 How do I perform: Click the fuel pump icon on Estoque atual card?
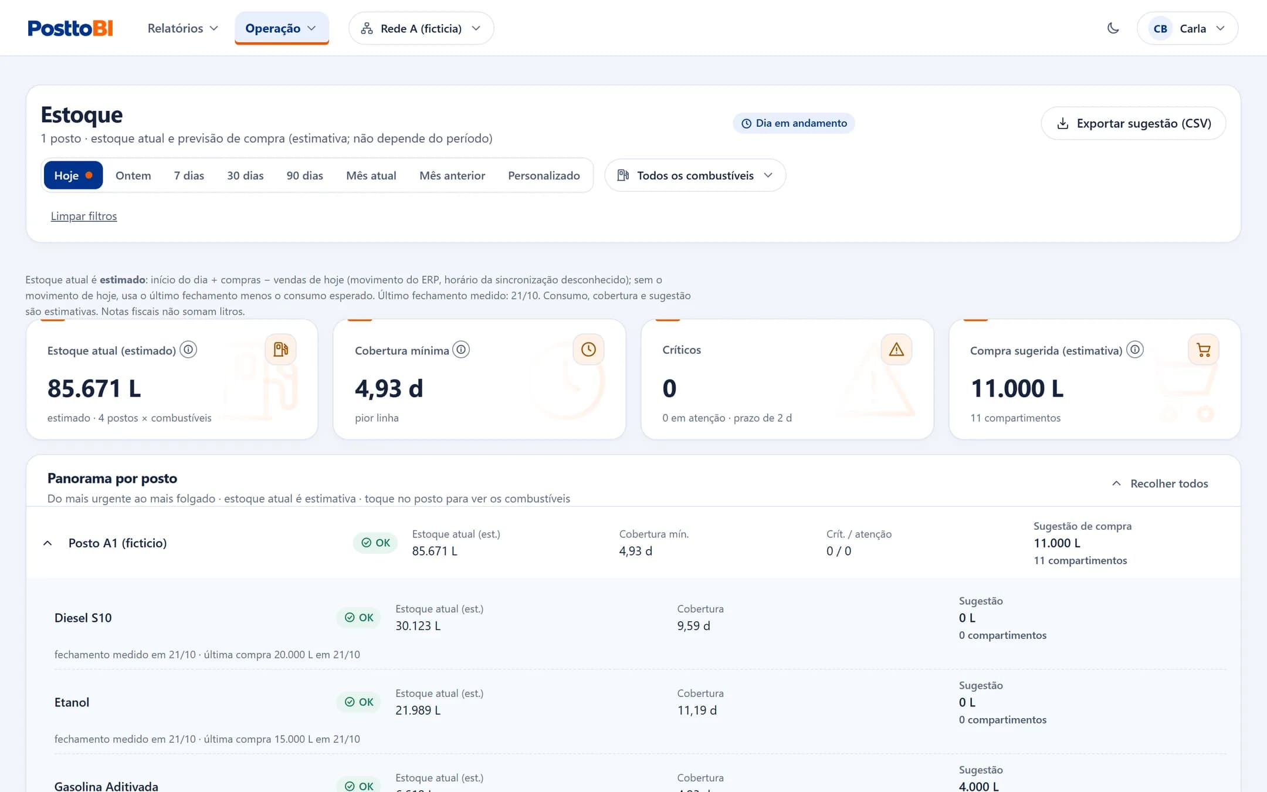(280, 350)
